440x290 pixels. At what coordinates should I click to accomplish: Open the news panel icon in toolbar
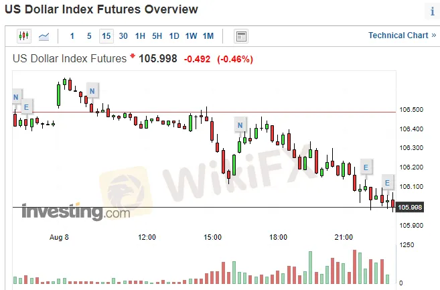(242, 36)
